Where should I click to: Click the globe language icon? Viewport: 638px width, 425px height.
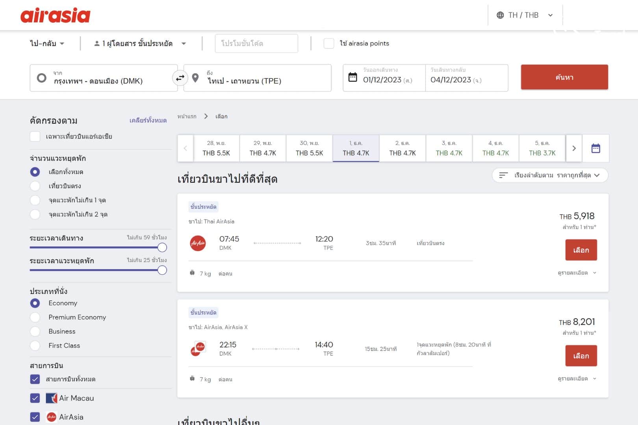[500, 15]
